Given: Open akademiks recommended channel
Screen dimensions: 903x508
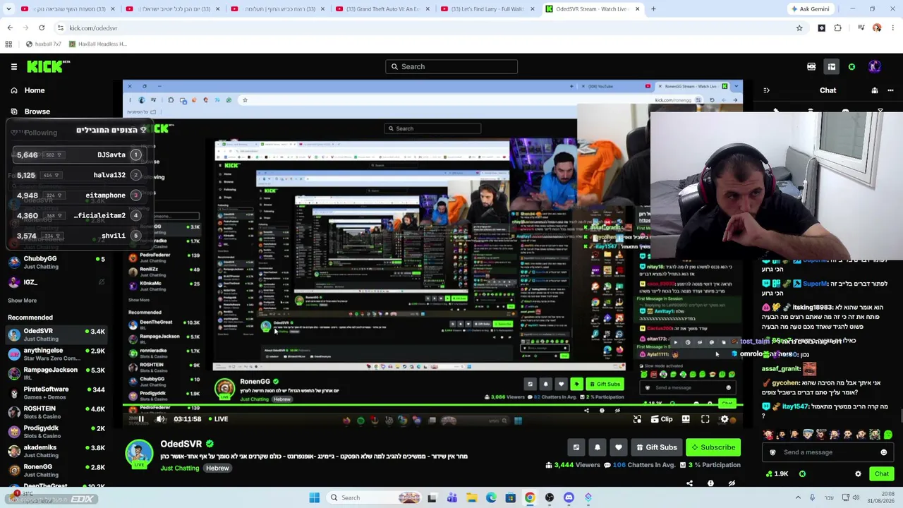Looking at the screenshot, I should point(56,451).
